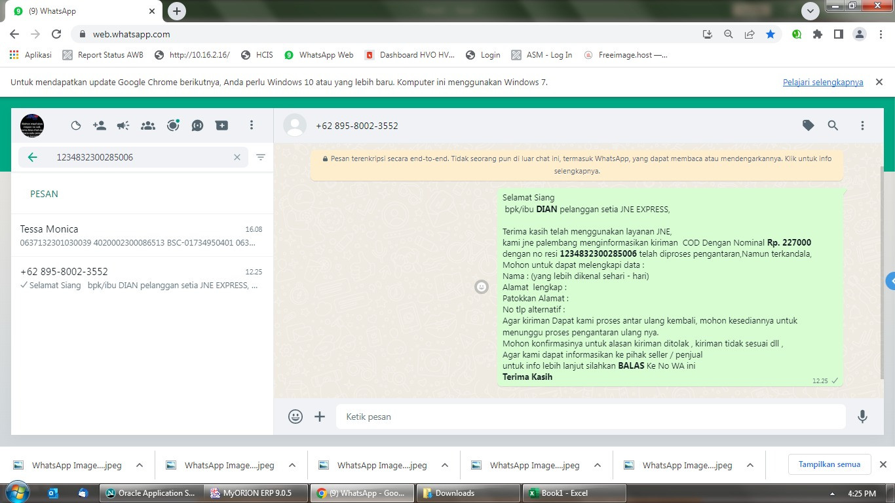Dismiss Chrome update notification bar
Viewport: 895px width, 503px height.
point(879,82)
